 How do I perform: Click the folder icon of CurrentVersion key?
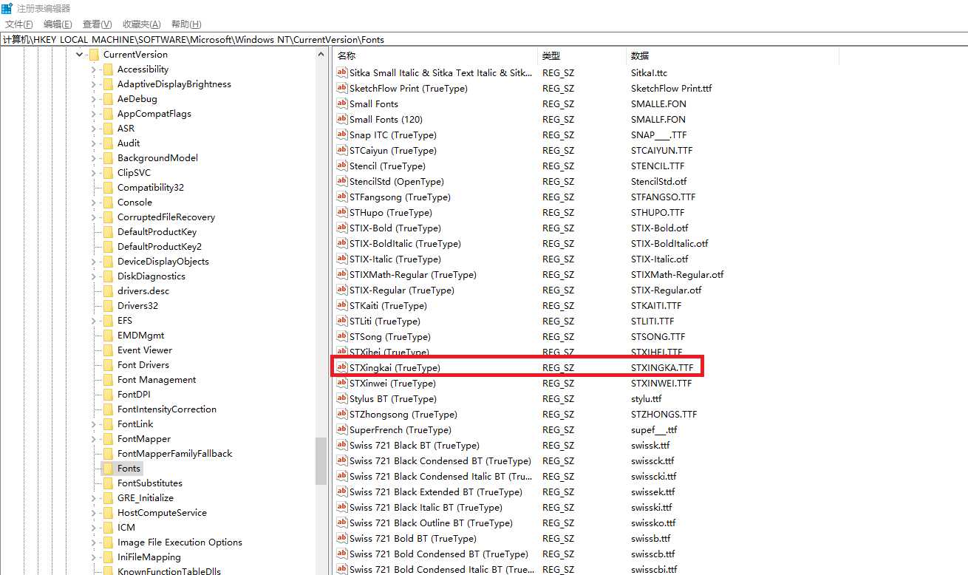click(x=93, y=54)
